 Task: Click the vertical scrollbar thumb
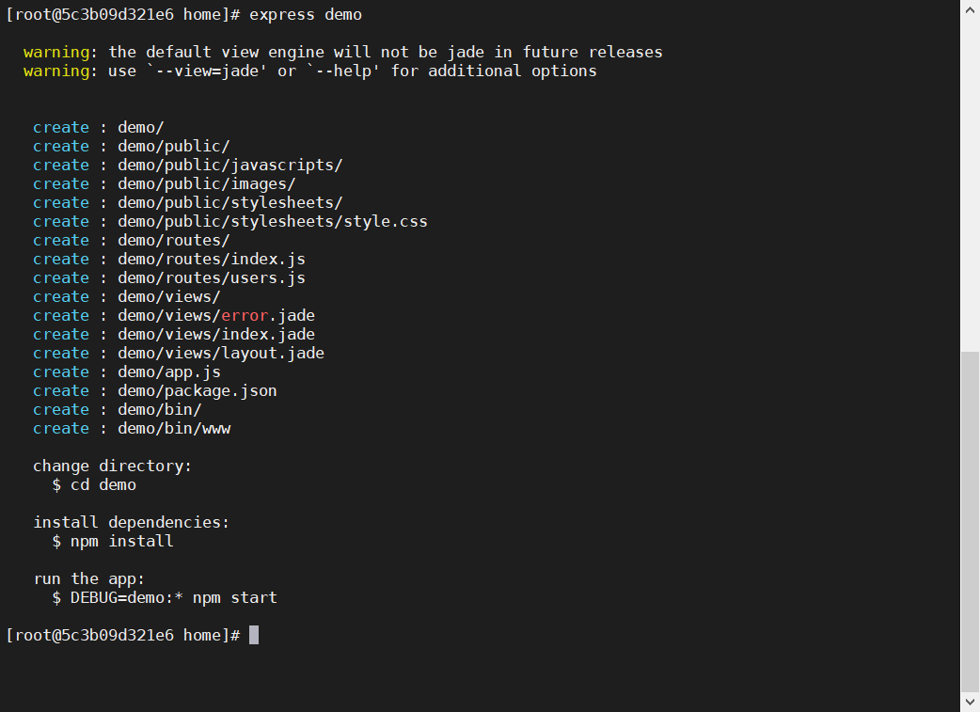tap(970, 521)
